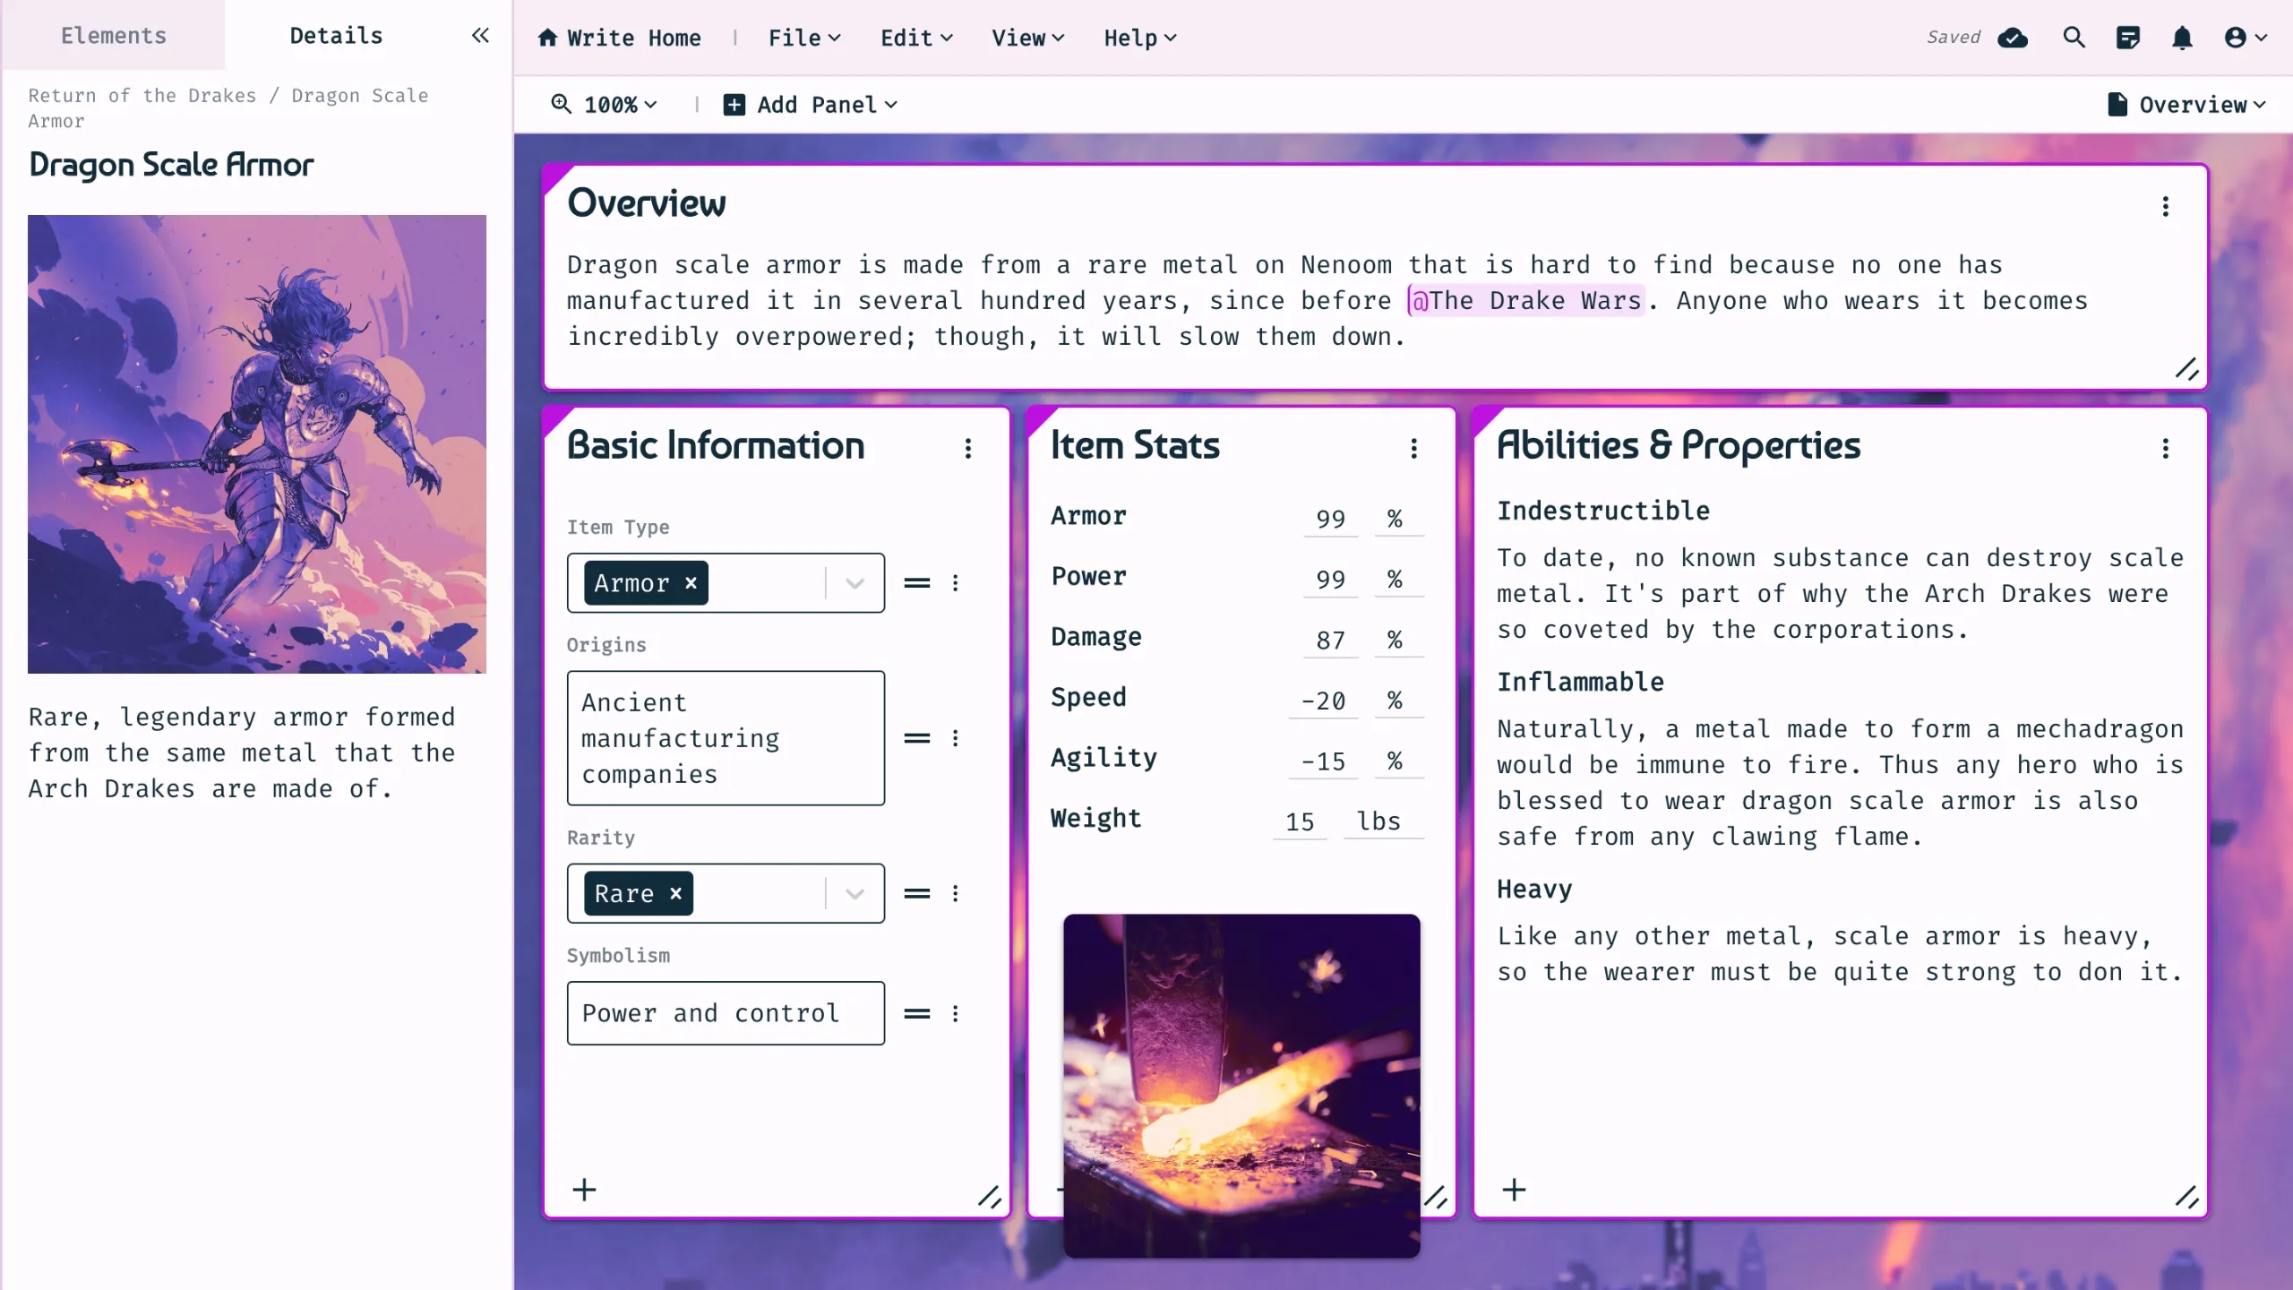Expand the Item Type dropdown arrow
This screenshot has height=1290, width=2293.
(855, 584)
